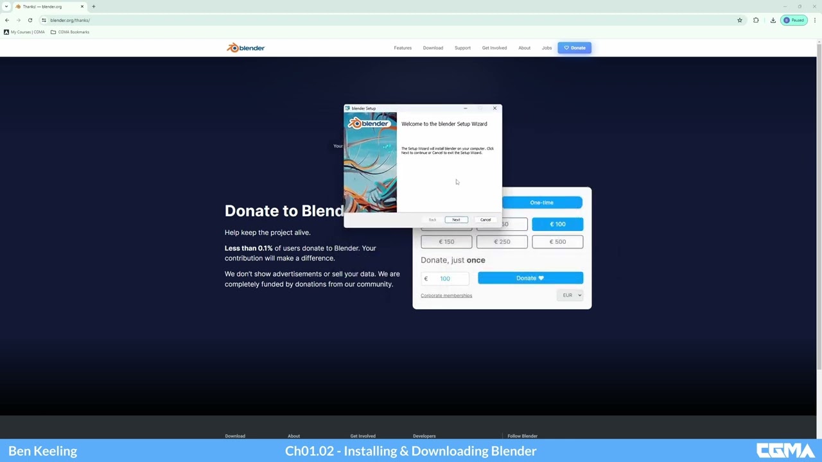The image size is (822, 462).
Task: Minimize the Chrome browser window
Action: coord(784,6)
